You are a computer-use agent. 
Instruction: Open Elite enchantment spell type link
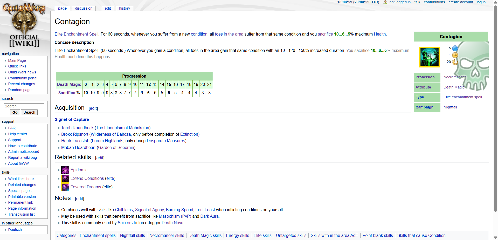[x=463, y=97]
